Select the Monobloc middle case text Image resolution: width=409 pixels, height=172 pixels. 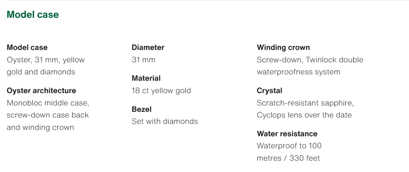[48, 103]
